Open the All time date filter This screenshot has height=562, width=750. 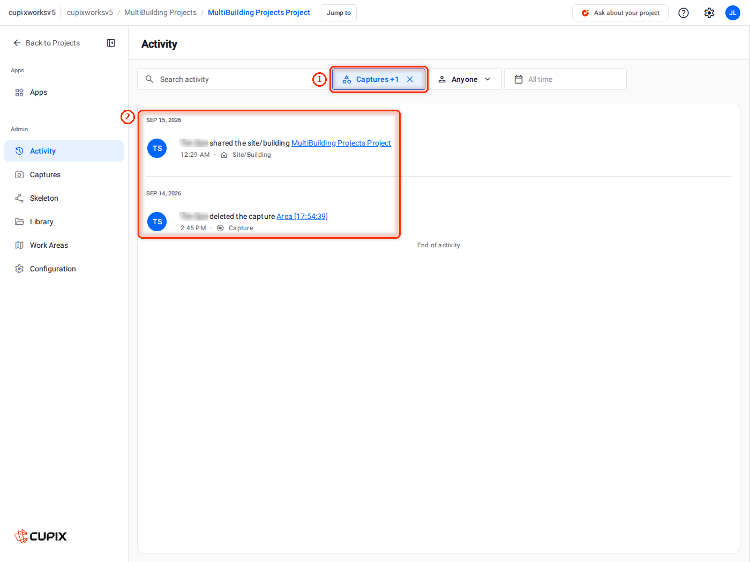(565, 79)
